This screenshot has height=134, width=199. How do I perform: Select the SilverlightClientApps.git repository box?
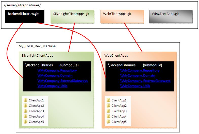72,17
